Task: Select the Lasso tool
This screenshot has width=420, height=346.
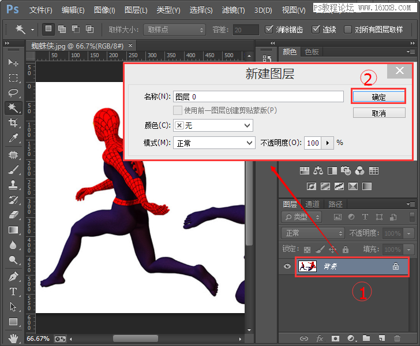Action: click(13, 93)
